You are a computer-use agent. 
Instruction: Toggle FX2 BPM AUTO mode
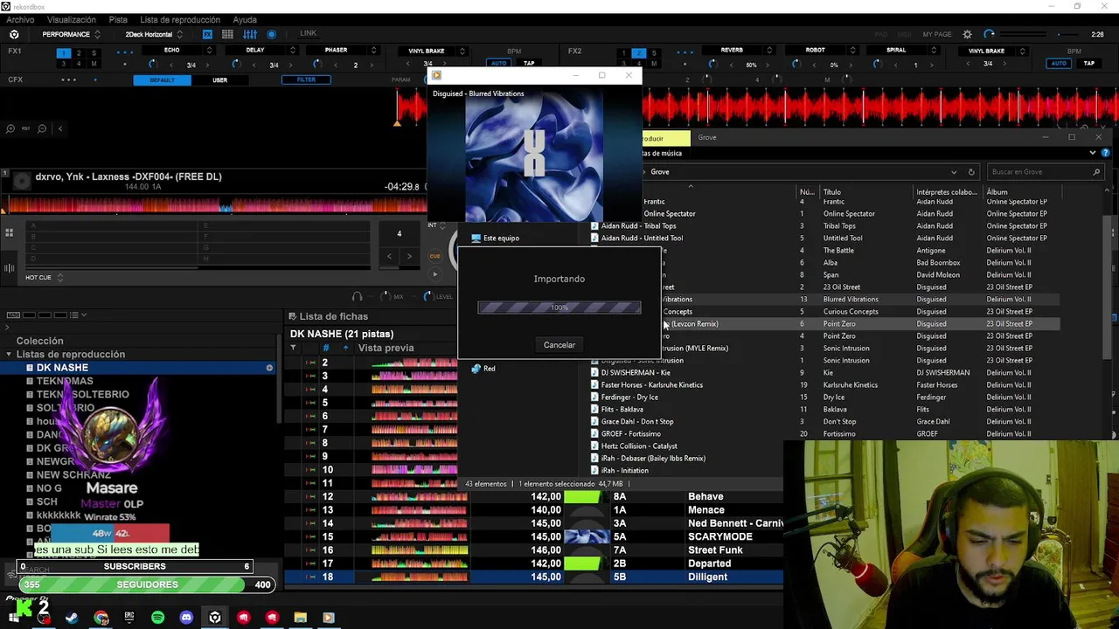[1059, 63]
